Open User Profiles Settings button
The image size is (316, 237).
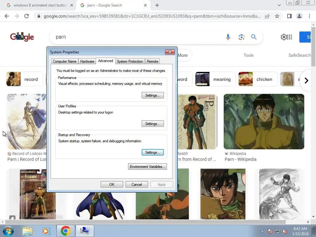tap(152, 124)
